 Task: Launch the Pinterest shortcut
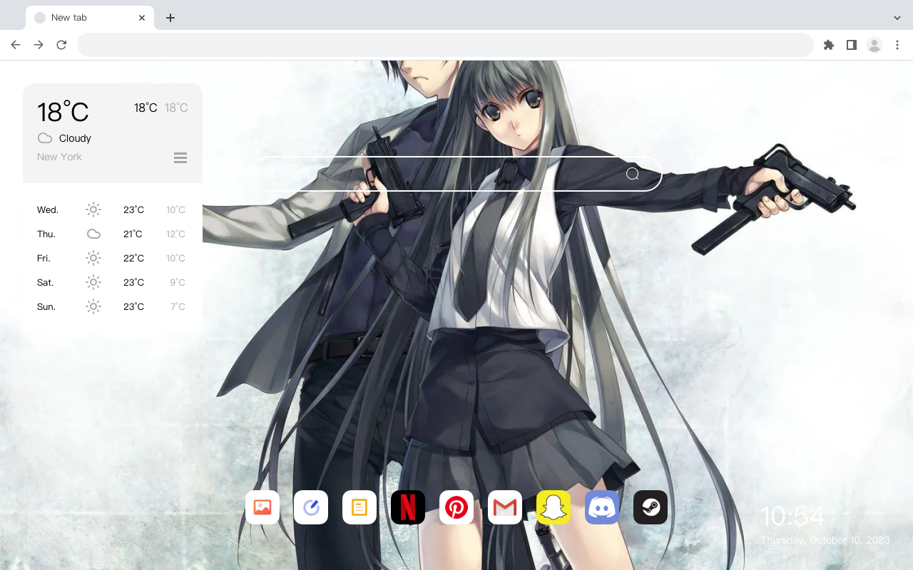pos(456,507)
